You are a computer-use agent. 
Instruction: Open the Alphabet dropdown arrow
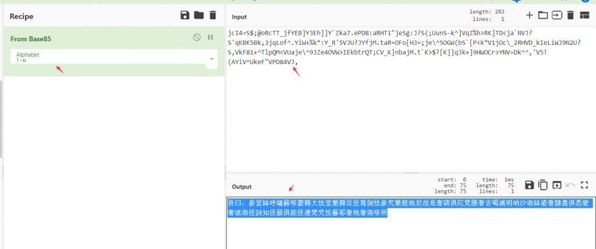211,59
